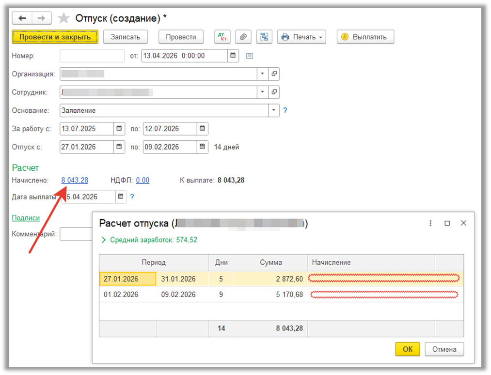491x375 pixels.
Task: Click the Период column header
Action: point(154,262)
